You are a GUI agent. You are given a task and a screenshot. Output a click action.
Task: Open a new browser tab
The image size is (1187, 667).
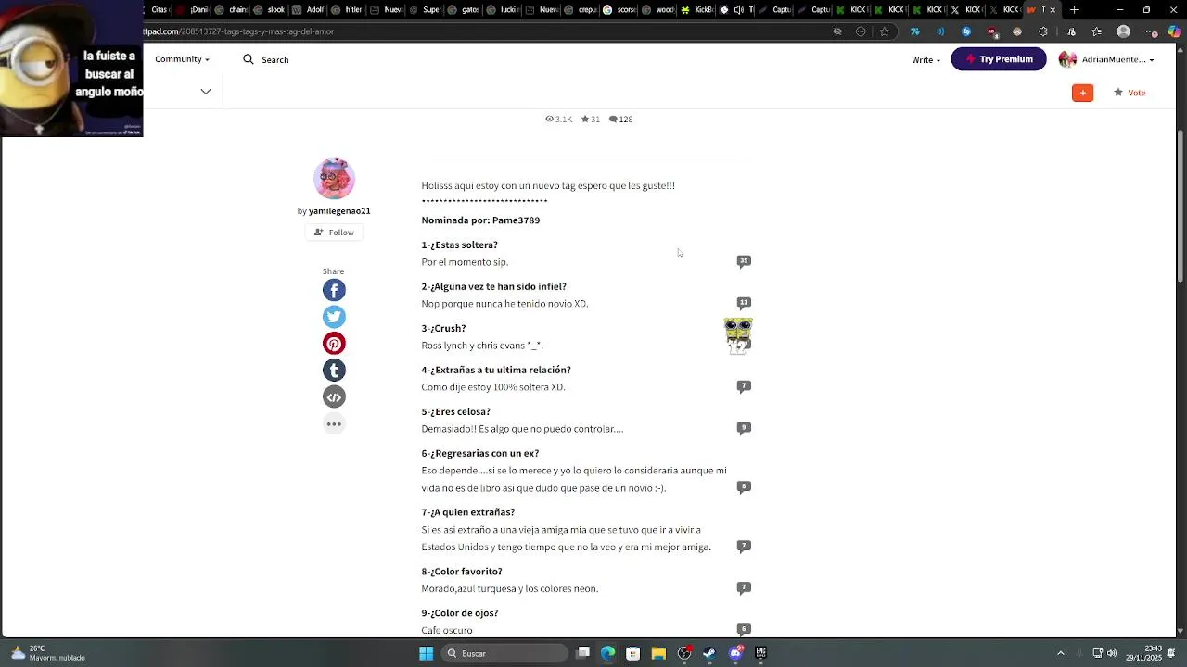1074,10
